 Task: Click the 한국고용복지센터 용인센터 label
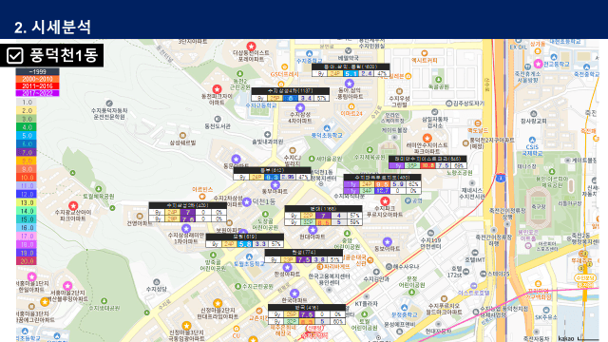(330, 279)
